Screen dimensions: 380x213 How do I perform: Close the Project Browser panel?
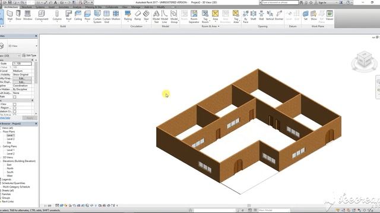(36, 124)
